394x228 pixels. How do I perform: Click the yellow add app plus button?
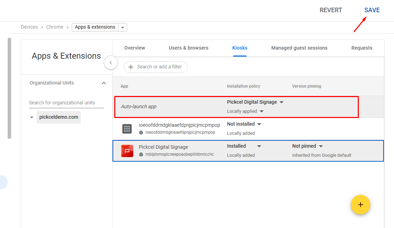(360, 205)
